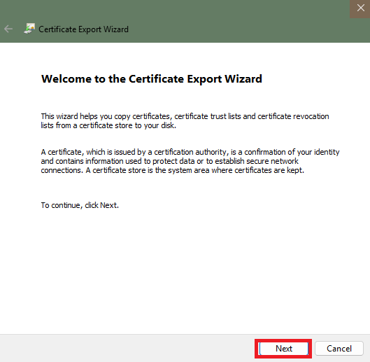
Task: Click the back arrow in the header
Action: 8,29
